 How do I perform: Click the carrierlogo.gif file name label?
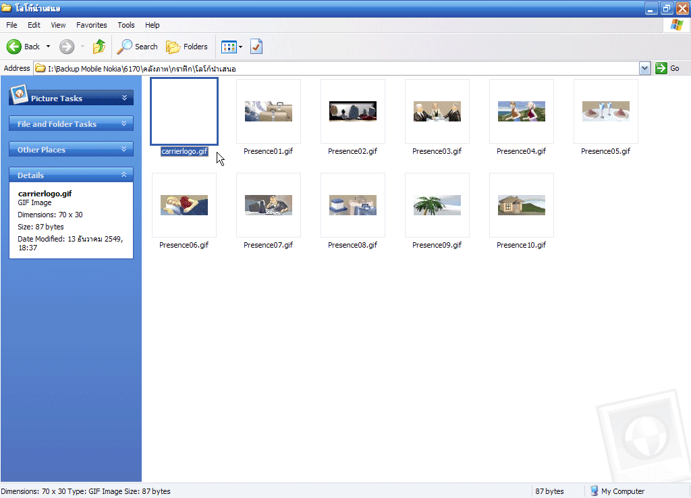pos(184,151)
